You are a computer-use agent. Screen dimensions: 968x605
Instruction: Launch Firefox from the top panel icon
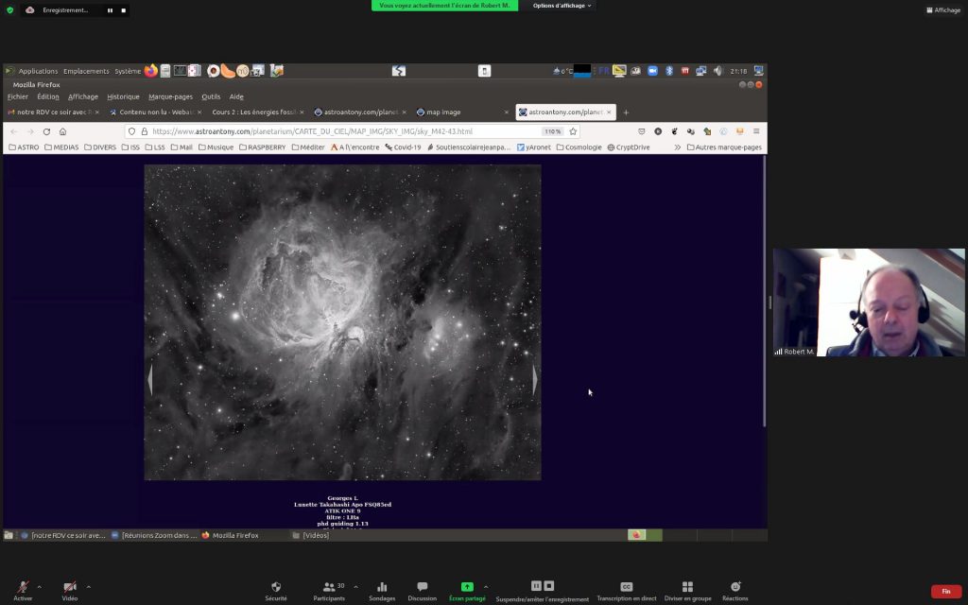[x=150, y=71]
